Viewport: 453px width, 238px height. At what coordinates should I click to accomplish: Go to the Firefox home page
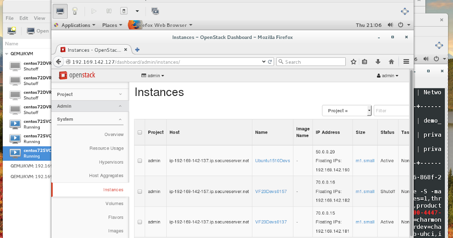point(391,62)
